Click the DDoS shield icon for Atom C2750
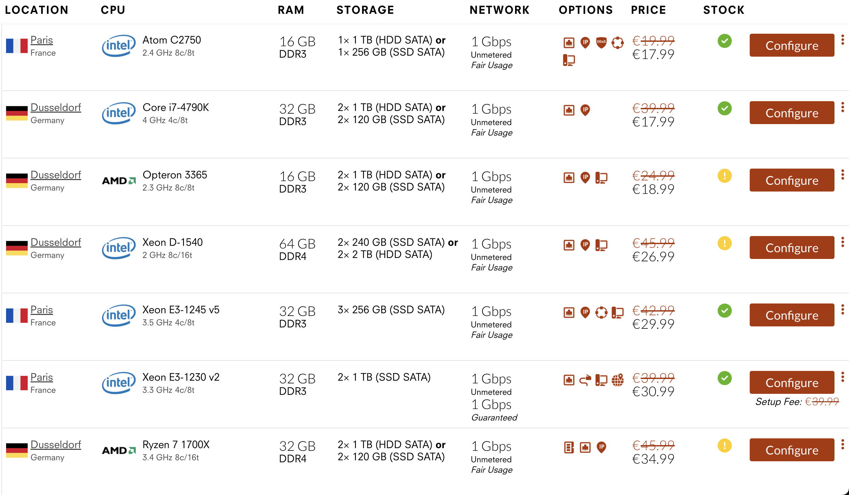Image resolution: width=849 pixels, height=495 pixels. pyautogui.click(x=601, y=42)
